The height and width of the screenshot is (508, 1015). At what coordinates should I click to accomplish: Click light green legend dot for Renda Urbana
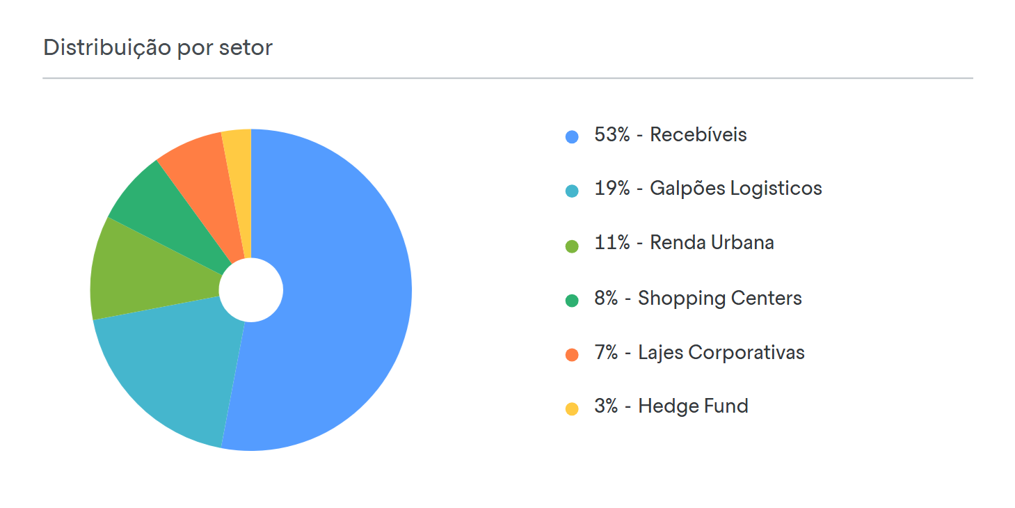[x=572, y=246]
